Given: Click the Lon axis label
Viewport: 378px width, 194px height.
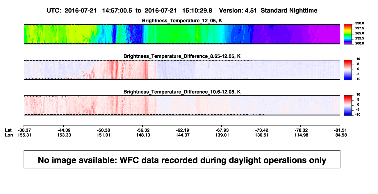Looking at the screenshot, I should (x=9, y=135).
